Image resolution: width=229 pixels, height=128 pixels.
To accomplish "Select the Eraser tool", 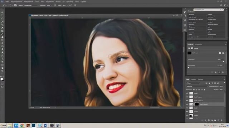I will (2, 43).
